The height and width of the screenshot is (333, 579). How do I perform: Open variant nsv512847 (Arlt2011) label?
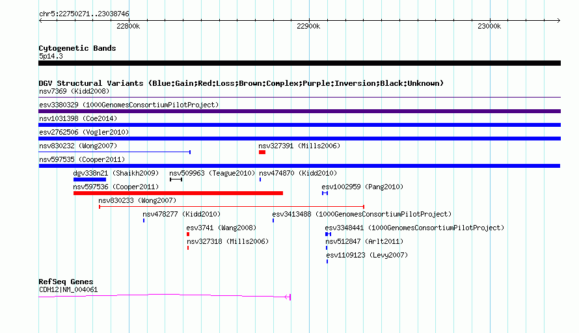364,241
